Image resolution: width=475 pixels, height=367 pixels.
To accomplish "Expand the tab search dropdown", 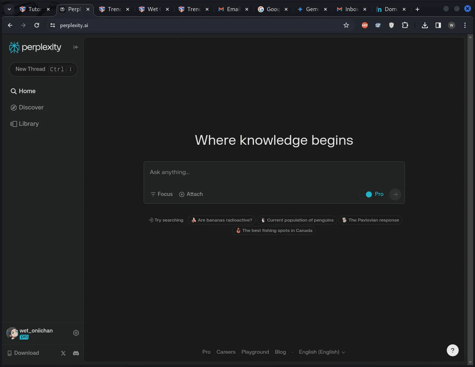I will [9, 9].
